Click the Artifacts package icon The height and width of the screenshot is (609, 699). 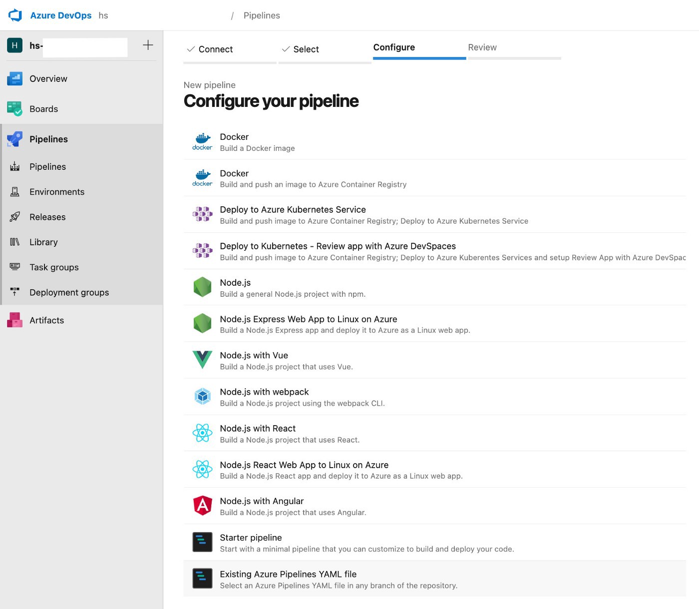[14, 320]
